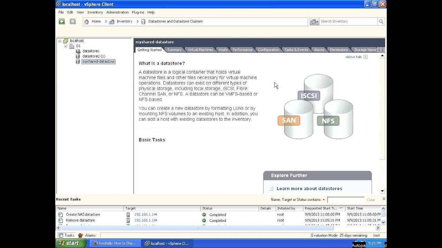Screen dimensions: 442x248
Task: Switch to the fosshelp Firefox taskbar item
Action: tap(115, 243)
